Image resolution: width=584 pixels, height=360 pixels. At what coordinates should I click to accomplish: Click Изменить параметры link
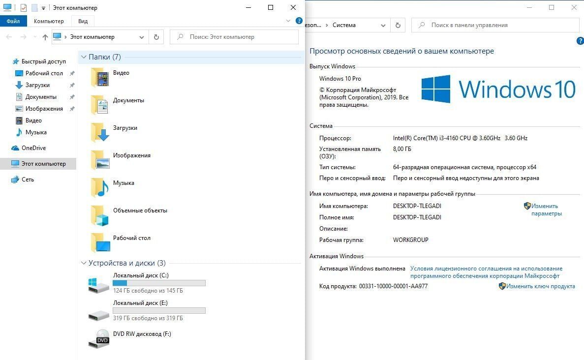[545, 210]
